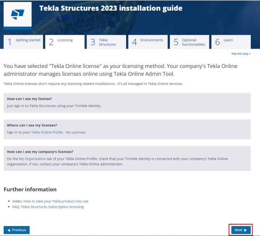Image resolution: width=260 pixels, height=236 pixels.
Task: Click the 'How can I use my company's licenses?' heading
Action: point(40,152)
